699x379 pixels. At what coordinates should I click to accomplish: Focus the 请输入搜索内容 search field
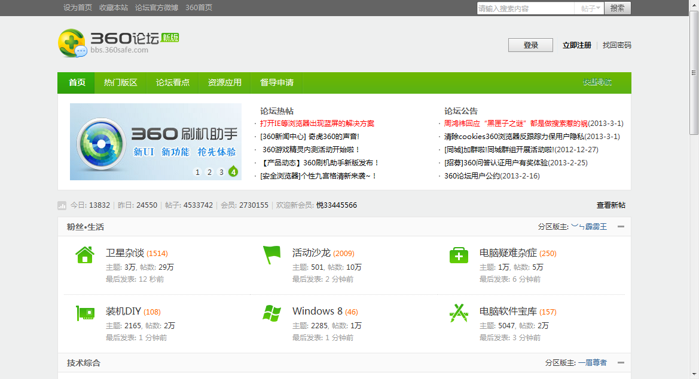coord(526,8)
